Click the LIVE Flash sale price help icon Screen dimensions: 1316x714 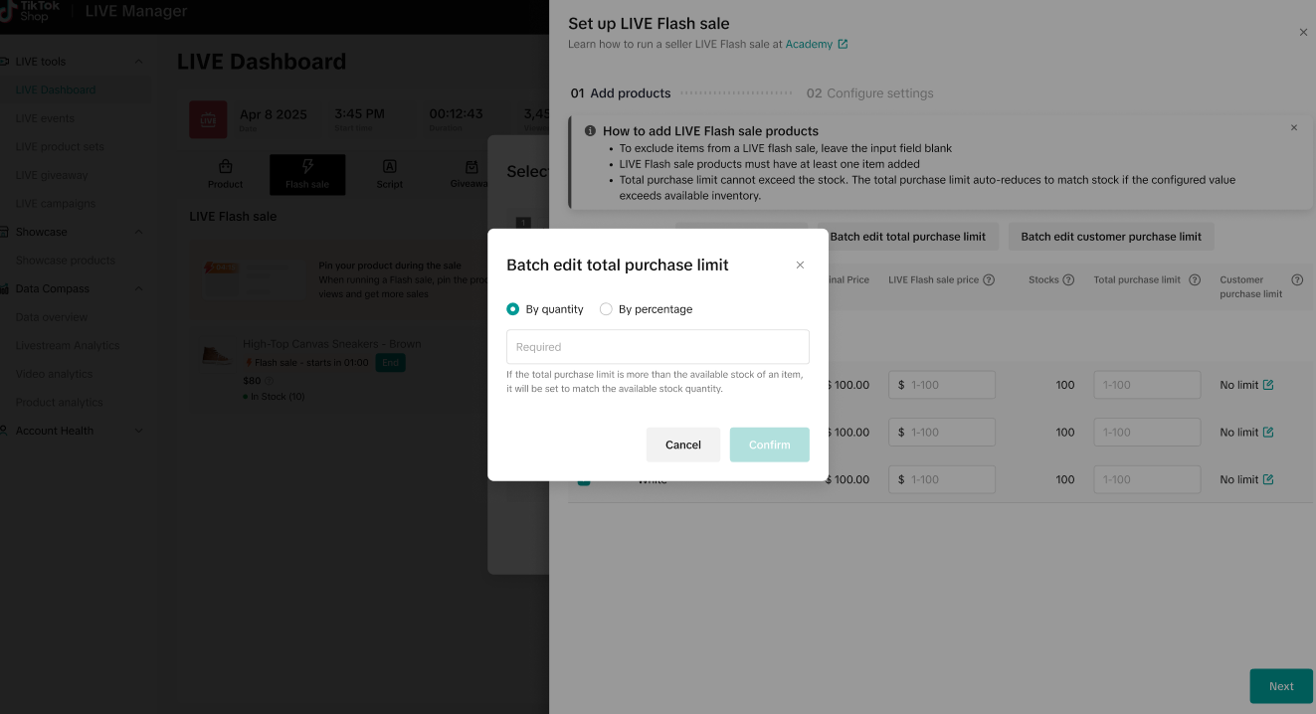(x=989, y=280)
